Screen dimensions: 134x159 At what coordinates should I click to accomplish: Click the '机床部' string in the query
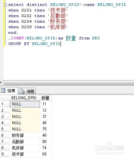point(58,27)
